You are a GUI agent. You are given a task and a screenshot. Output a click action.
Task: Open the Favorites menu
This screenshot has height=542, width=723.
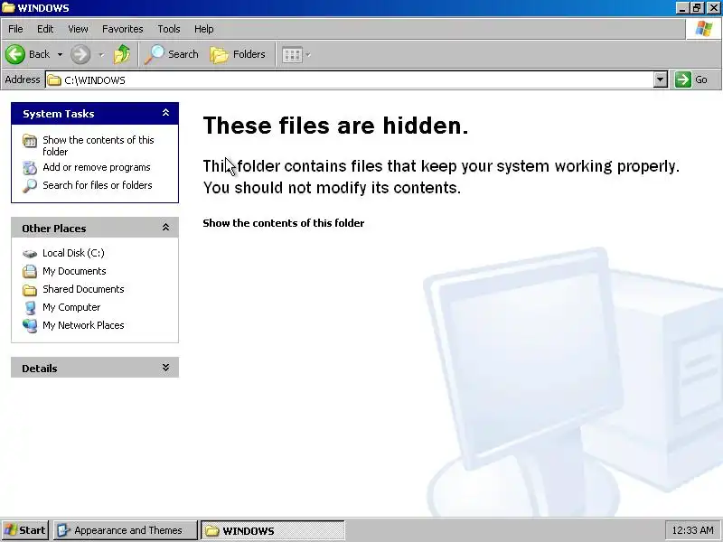coord(123,29)
